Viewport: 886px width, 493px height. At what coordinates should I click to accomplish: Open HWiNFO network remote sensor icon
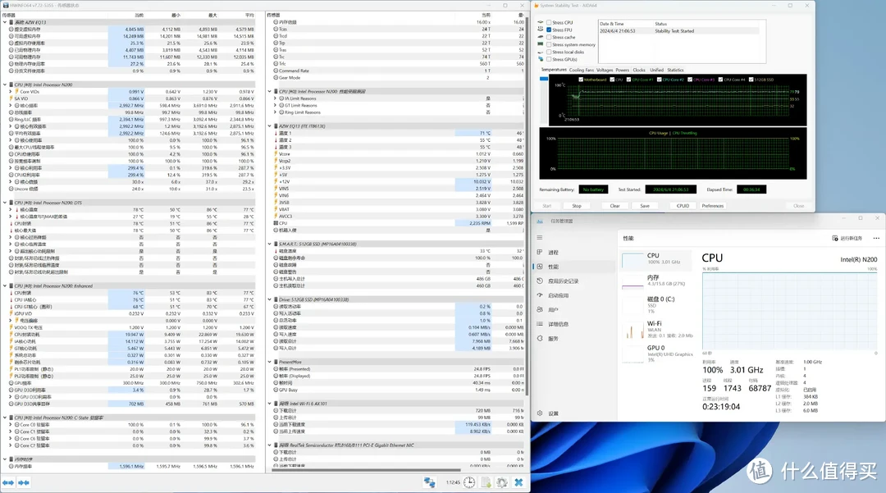(429, 482)
